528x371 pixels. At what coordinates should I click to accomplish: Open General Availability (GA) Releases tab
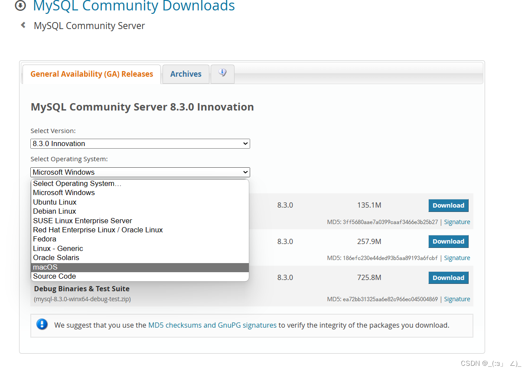pos(91,74)
